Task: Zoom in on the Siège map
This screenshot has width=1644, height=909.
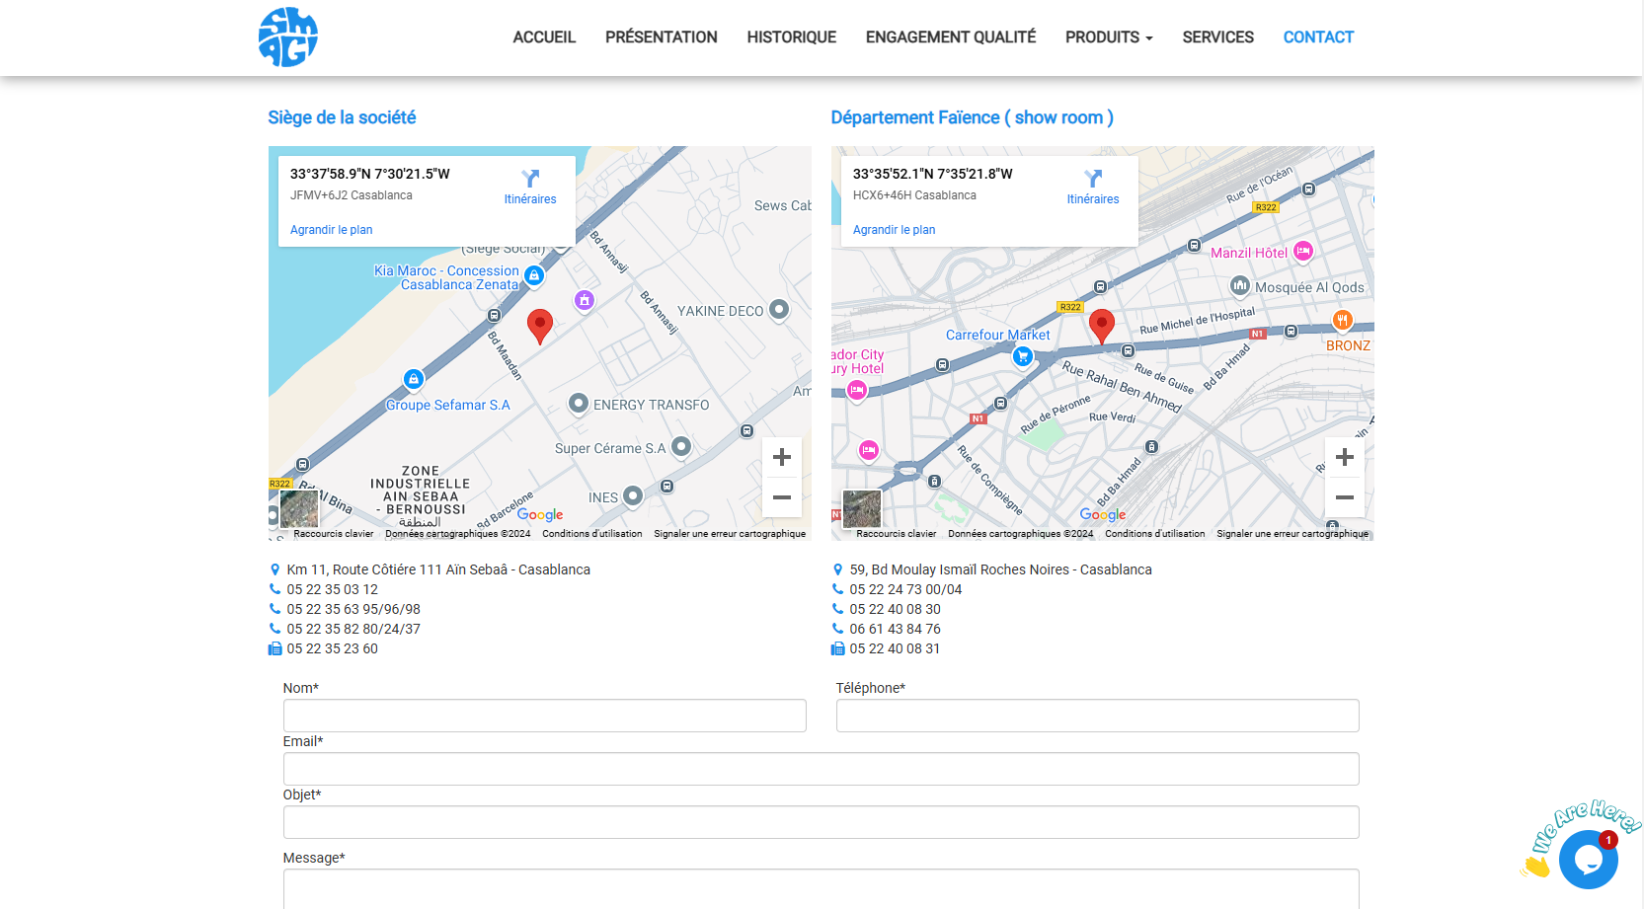Action: [x=781, y=457]
